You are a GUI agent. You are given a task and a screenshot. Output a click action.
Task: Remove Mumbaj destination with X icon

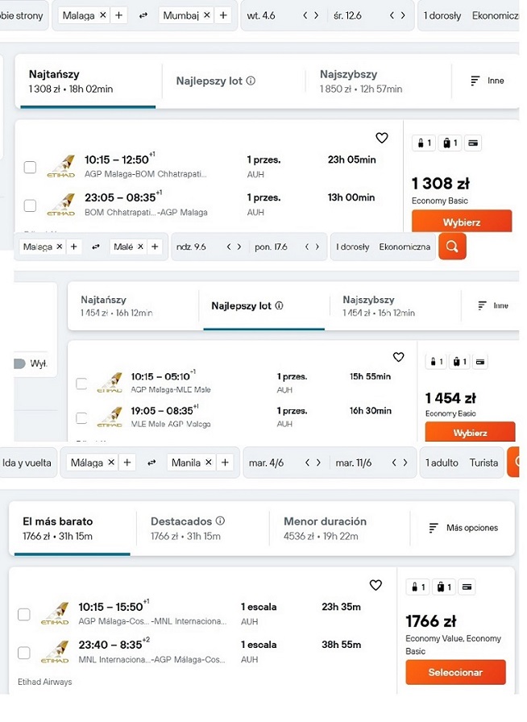pos(207,15)
